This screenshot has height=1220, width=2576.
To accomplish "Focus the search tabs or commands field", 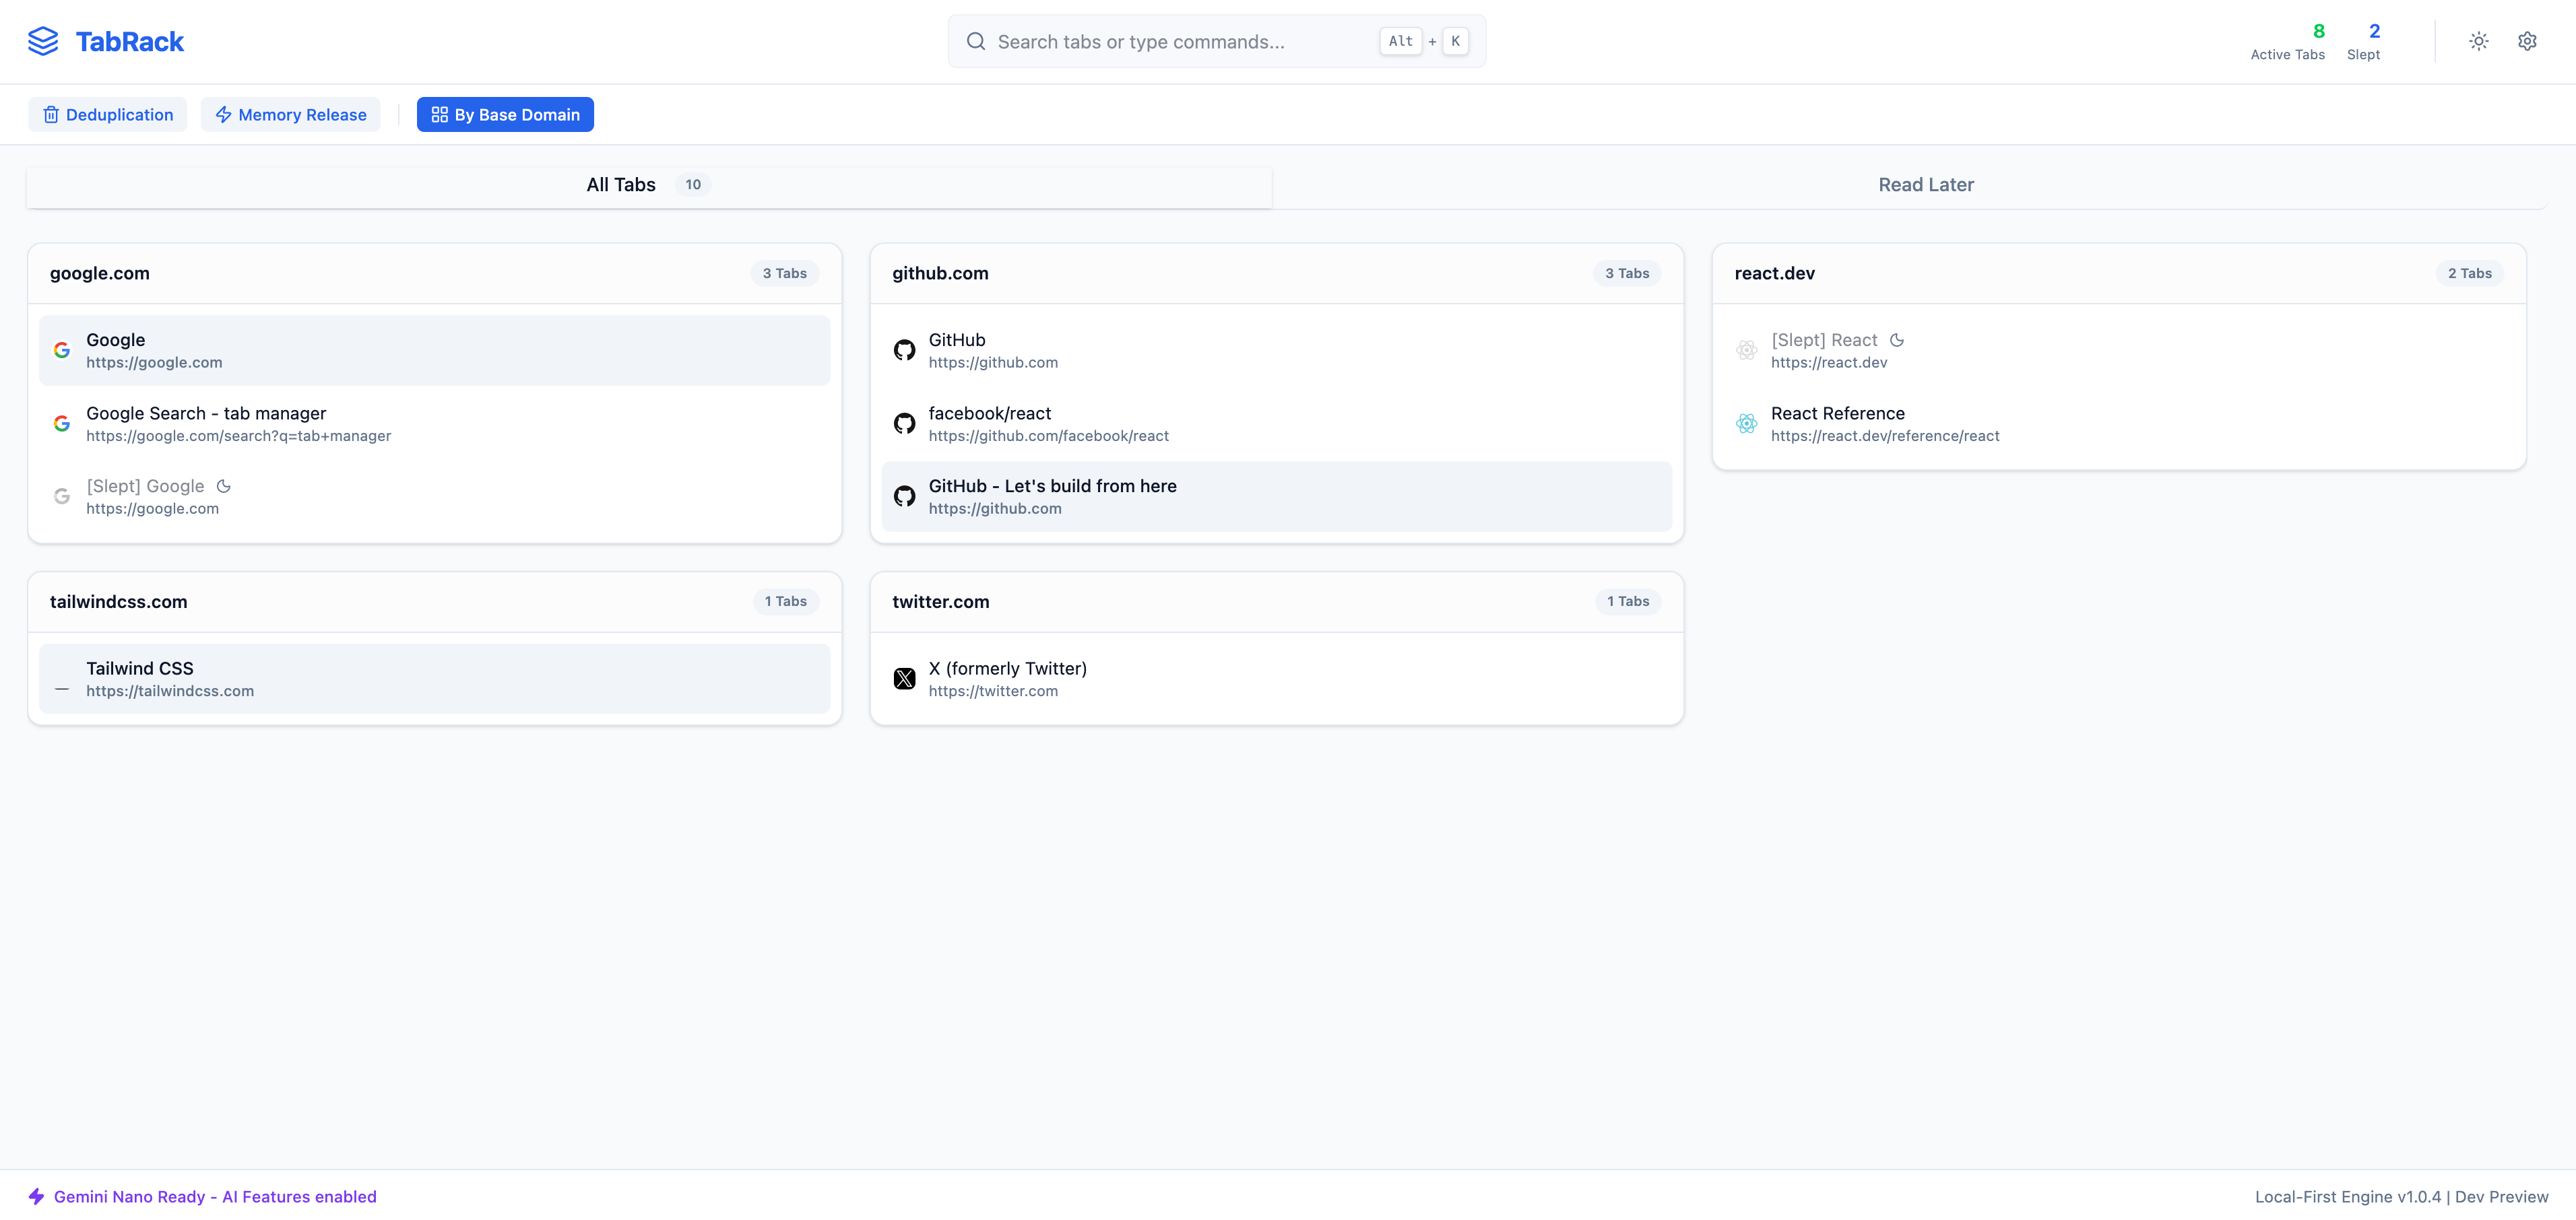I will [1180, 42].
